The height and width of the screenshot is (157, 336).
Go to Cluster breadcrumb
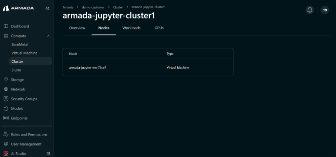(x=118, y=7)
